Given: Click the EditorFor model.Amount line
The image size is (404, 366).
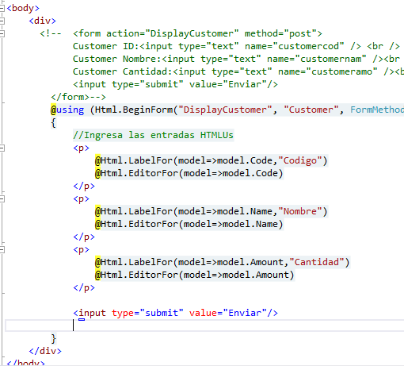Looking at the screenshot, I should coord(195,275).
